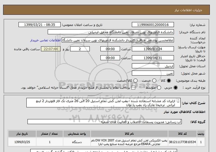Click the واحد شمارش column header
Image resolution: width=216 pixels, height=152 pixels.
click(77, 134)
